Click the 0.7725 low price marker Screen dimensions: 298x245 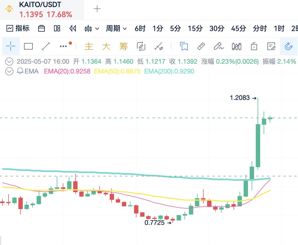(x=154, y=223)
